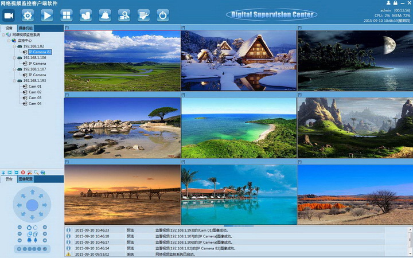
Task: Switch to the 图像配置 tab
Action: pyautogui.click(x=26, y=179)
